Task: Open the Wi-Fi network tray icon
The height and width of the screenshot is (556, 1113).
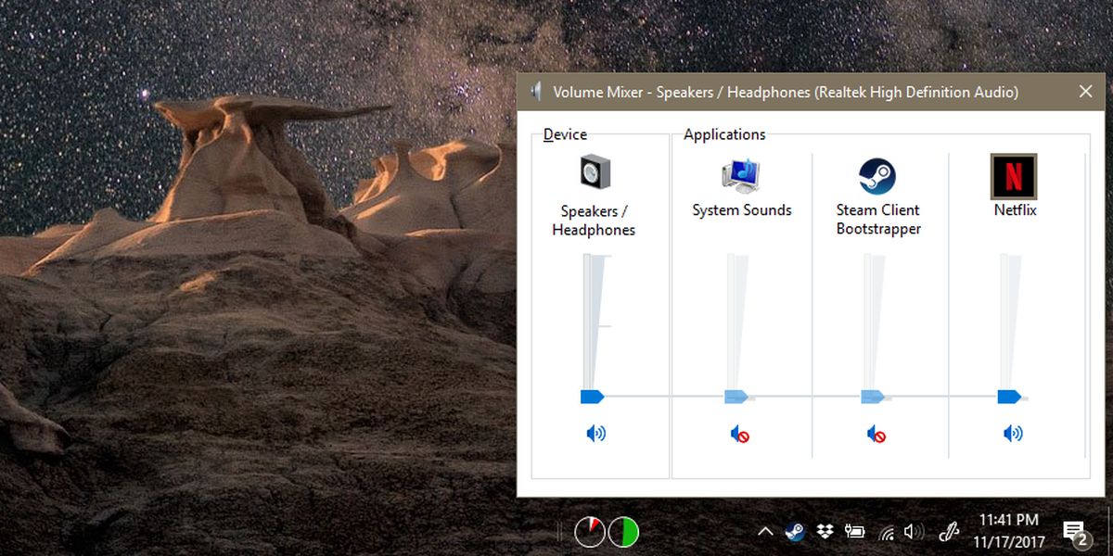Action: point(887,533)
